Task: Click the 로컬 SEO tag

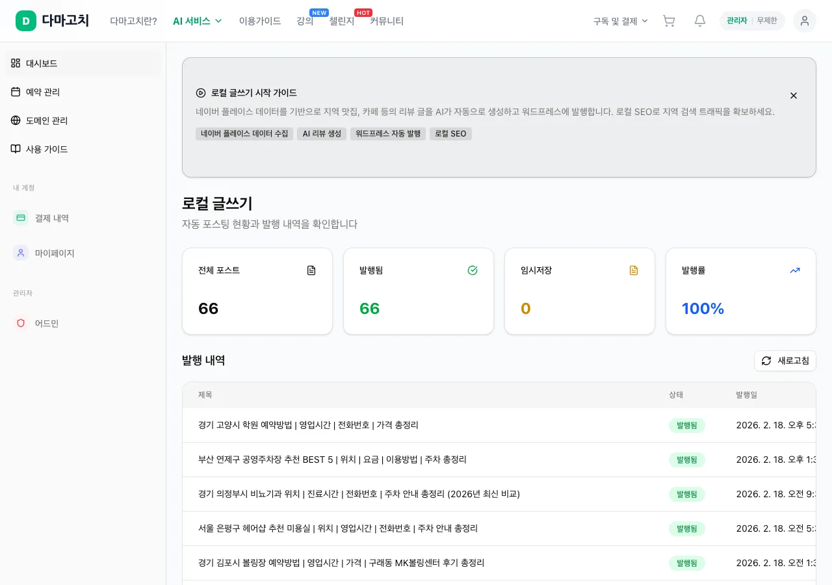Action: point(450,134)
